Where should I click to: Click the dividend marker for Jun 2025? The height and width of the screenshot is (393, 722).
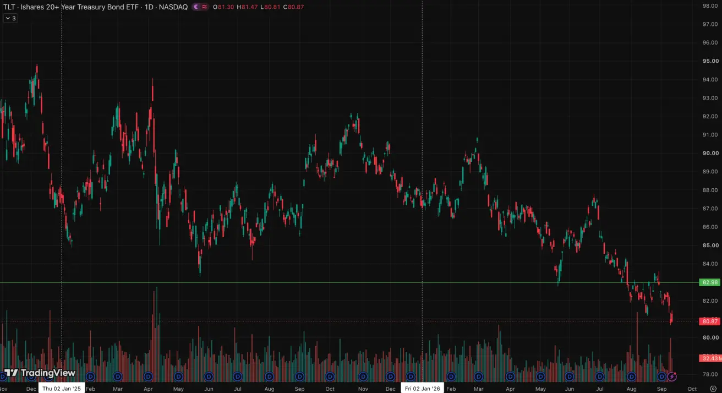tap(209, 376)
